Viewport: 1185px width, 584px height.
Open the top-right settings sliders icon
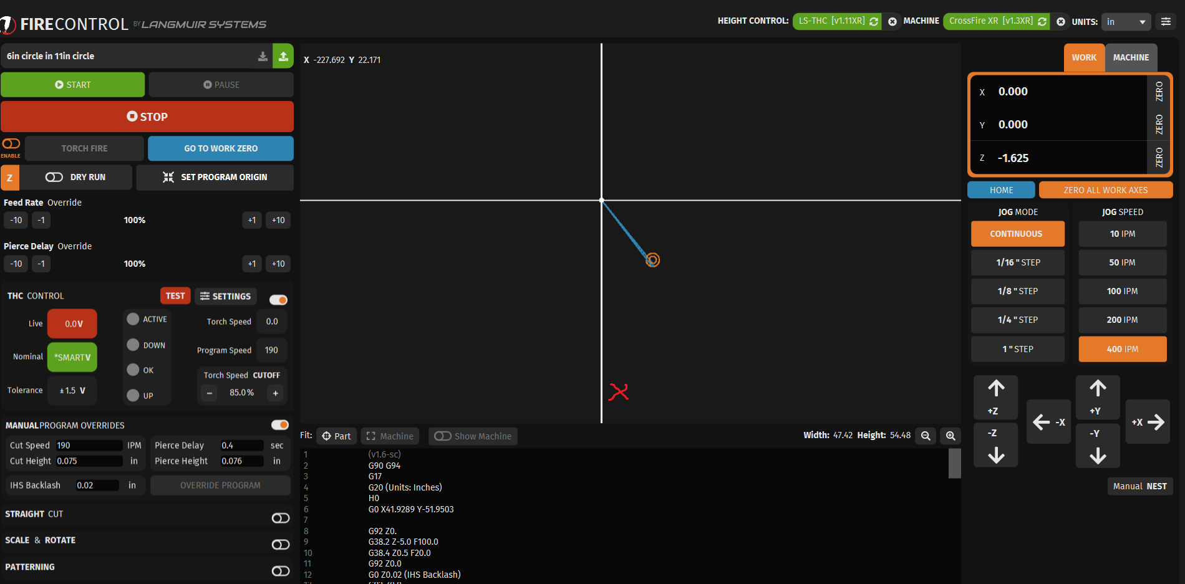(x=1165, y=21)
